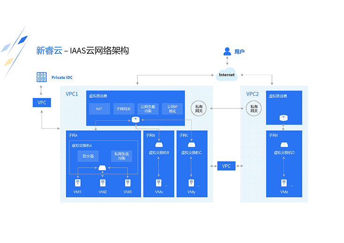This screenshot has width=344, height=243.
Task: Click the 用户 label
Action: pyautogui.click(x=239, y=52)
